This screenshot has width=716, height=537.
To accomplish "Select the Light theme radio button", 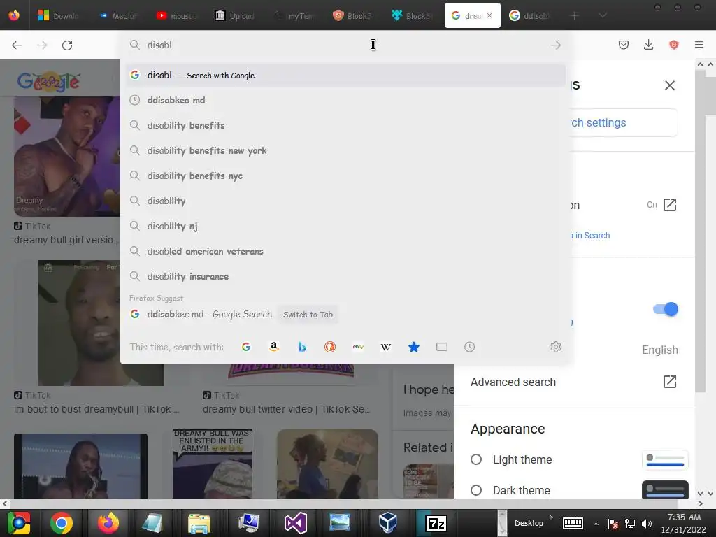I will (x=475, y=459).
